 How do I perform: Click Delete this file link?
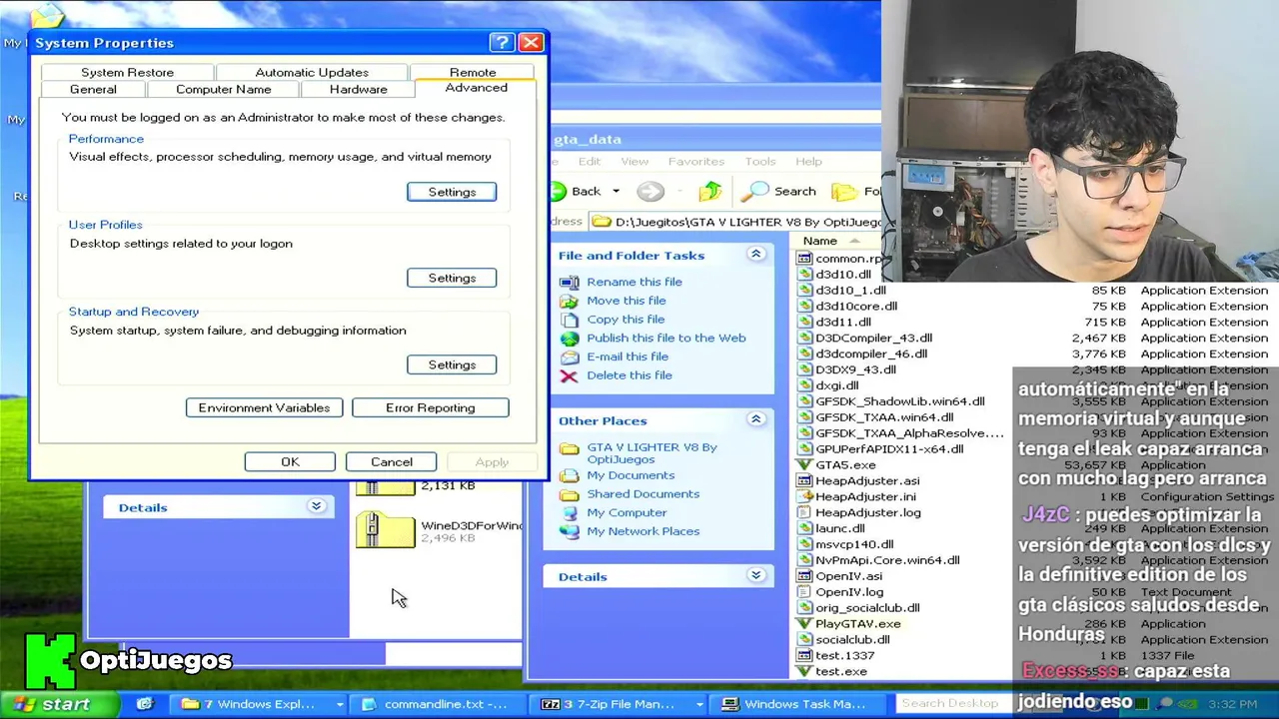(629, 375)
